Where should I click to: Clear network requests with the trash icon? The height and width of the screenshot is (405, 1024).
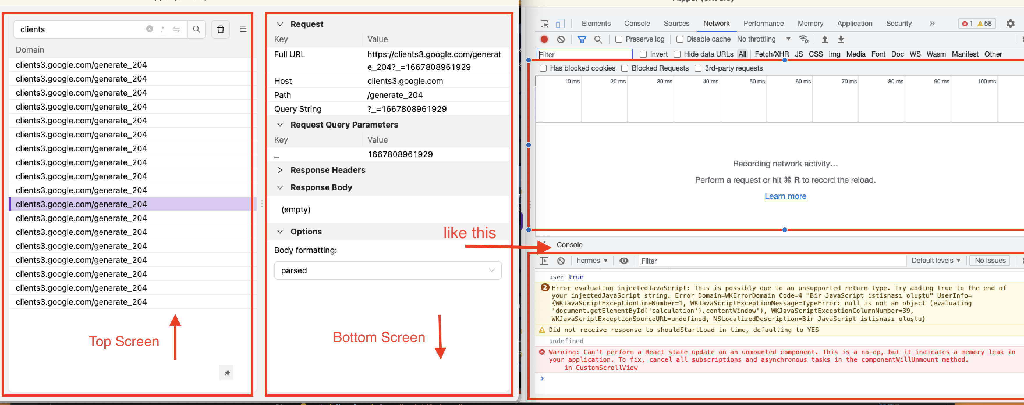(221, 29)
